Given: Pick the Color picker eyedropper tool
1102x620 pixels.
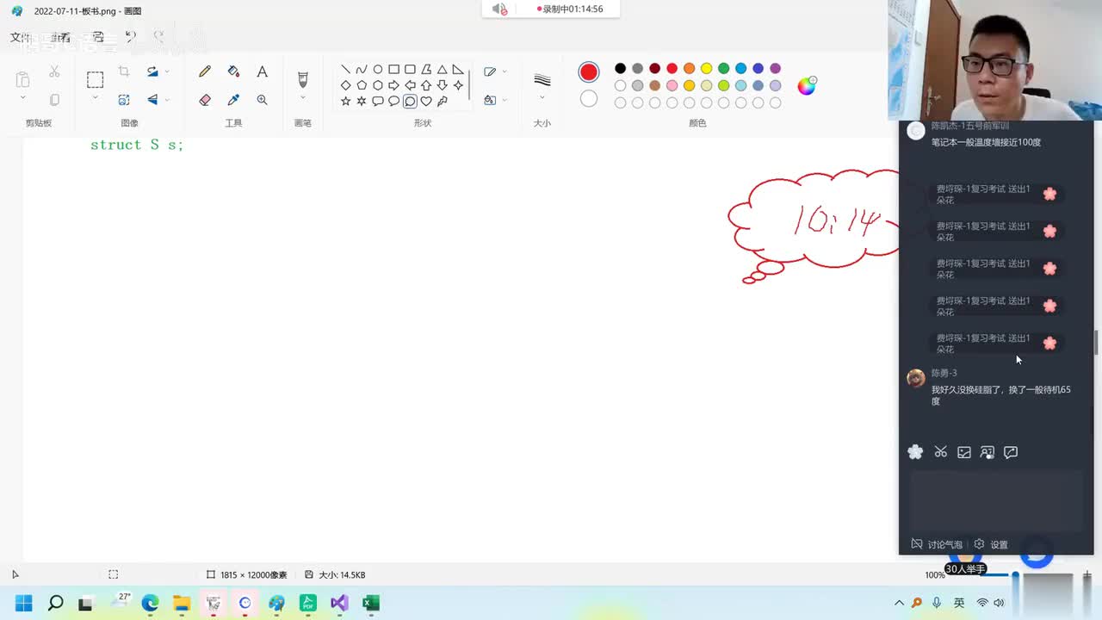Looking at the screenshot, I should click(x=233, y=100).
